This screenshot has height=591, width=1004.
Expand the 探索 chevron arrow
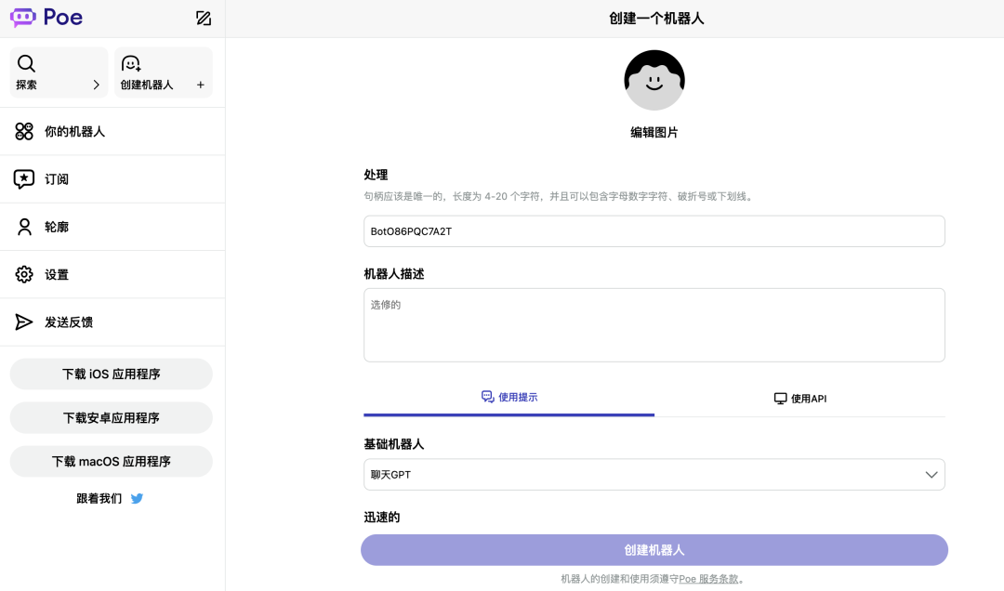(96, 85)
